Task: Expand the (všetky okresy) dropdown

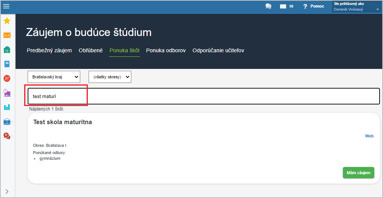Action: (110, 77)
